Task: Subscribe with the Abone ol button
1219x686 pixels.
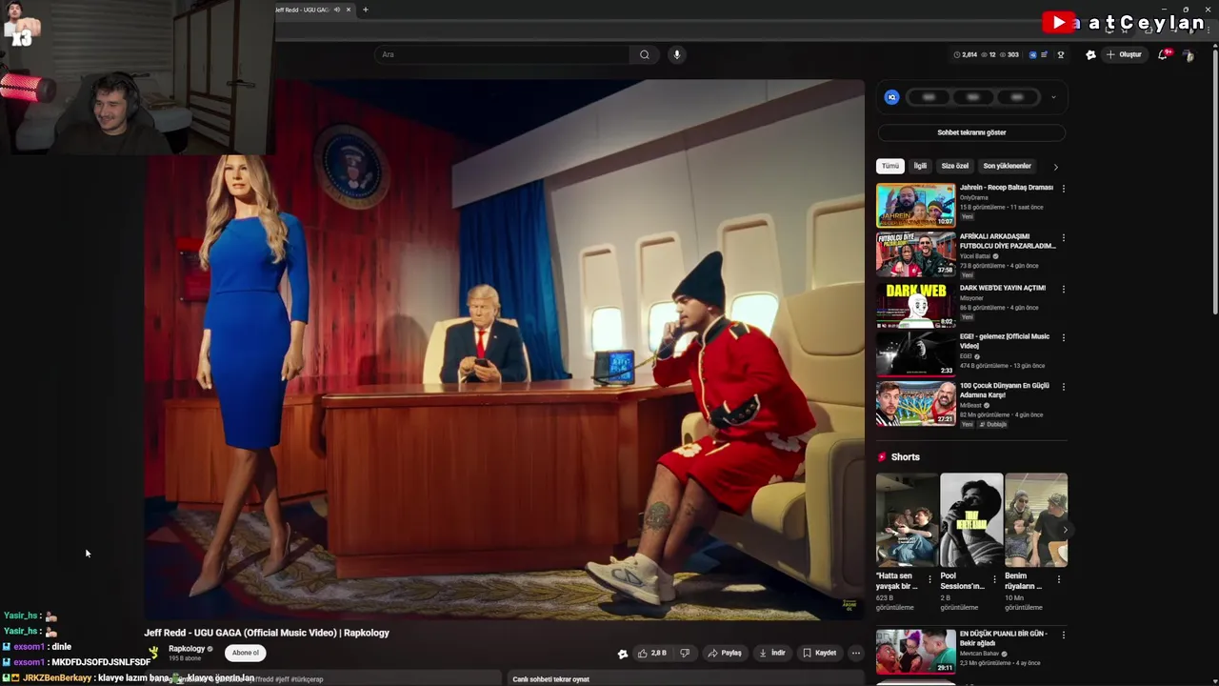Action: tap(246, 653)
